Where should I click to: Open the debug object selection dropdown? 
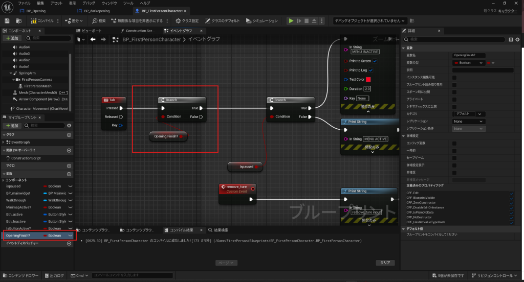(x=369, y=21)
